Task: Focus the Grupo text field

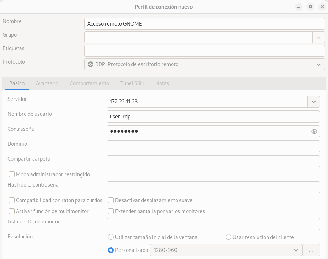Action: pos(198,37)
